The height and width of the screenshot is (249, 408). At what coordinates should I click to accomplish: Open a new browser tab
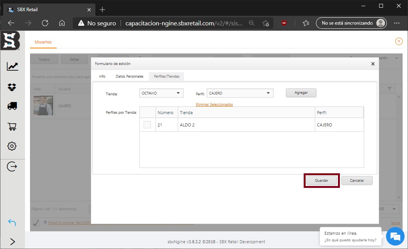[102, 10]
